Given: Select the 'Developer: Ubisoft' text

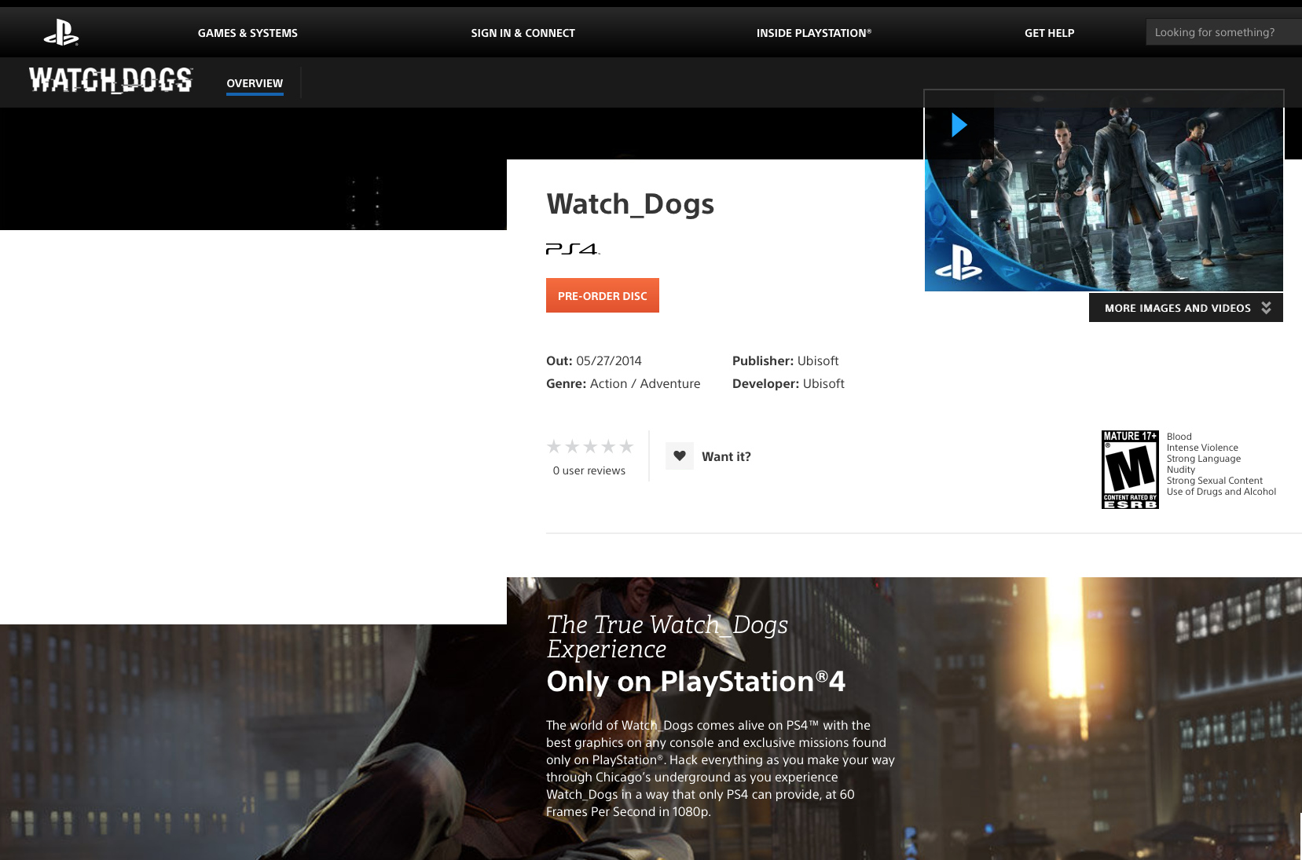Looking at the screenshot, I should [x=788, y=383].
